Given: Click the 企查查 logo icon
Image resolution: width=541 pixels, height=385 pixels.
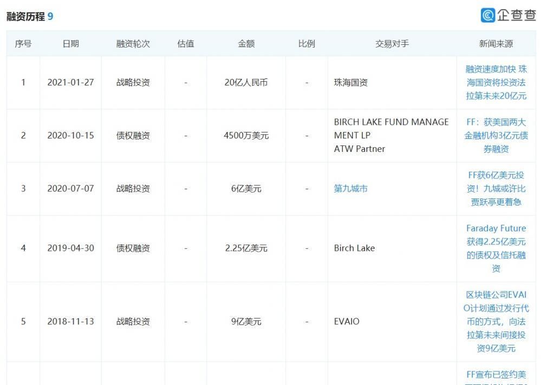Looking at the screenshot, I should [488, 15].
